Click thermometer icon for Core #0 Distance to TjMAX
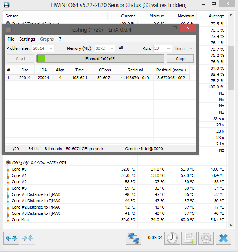Viewport: 238px width, 252px height. click(8, 194)
